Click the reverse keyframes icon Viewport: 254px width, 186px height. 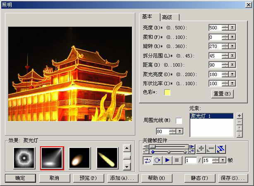pos(220,149)
